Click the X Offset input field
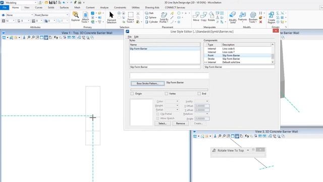The width and height of the screenshot is (323, 182). coord(202,106)
